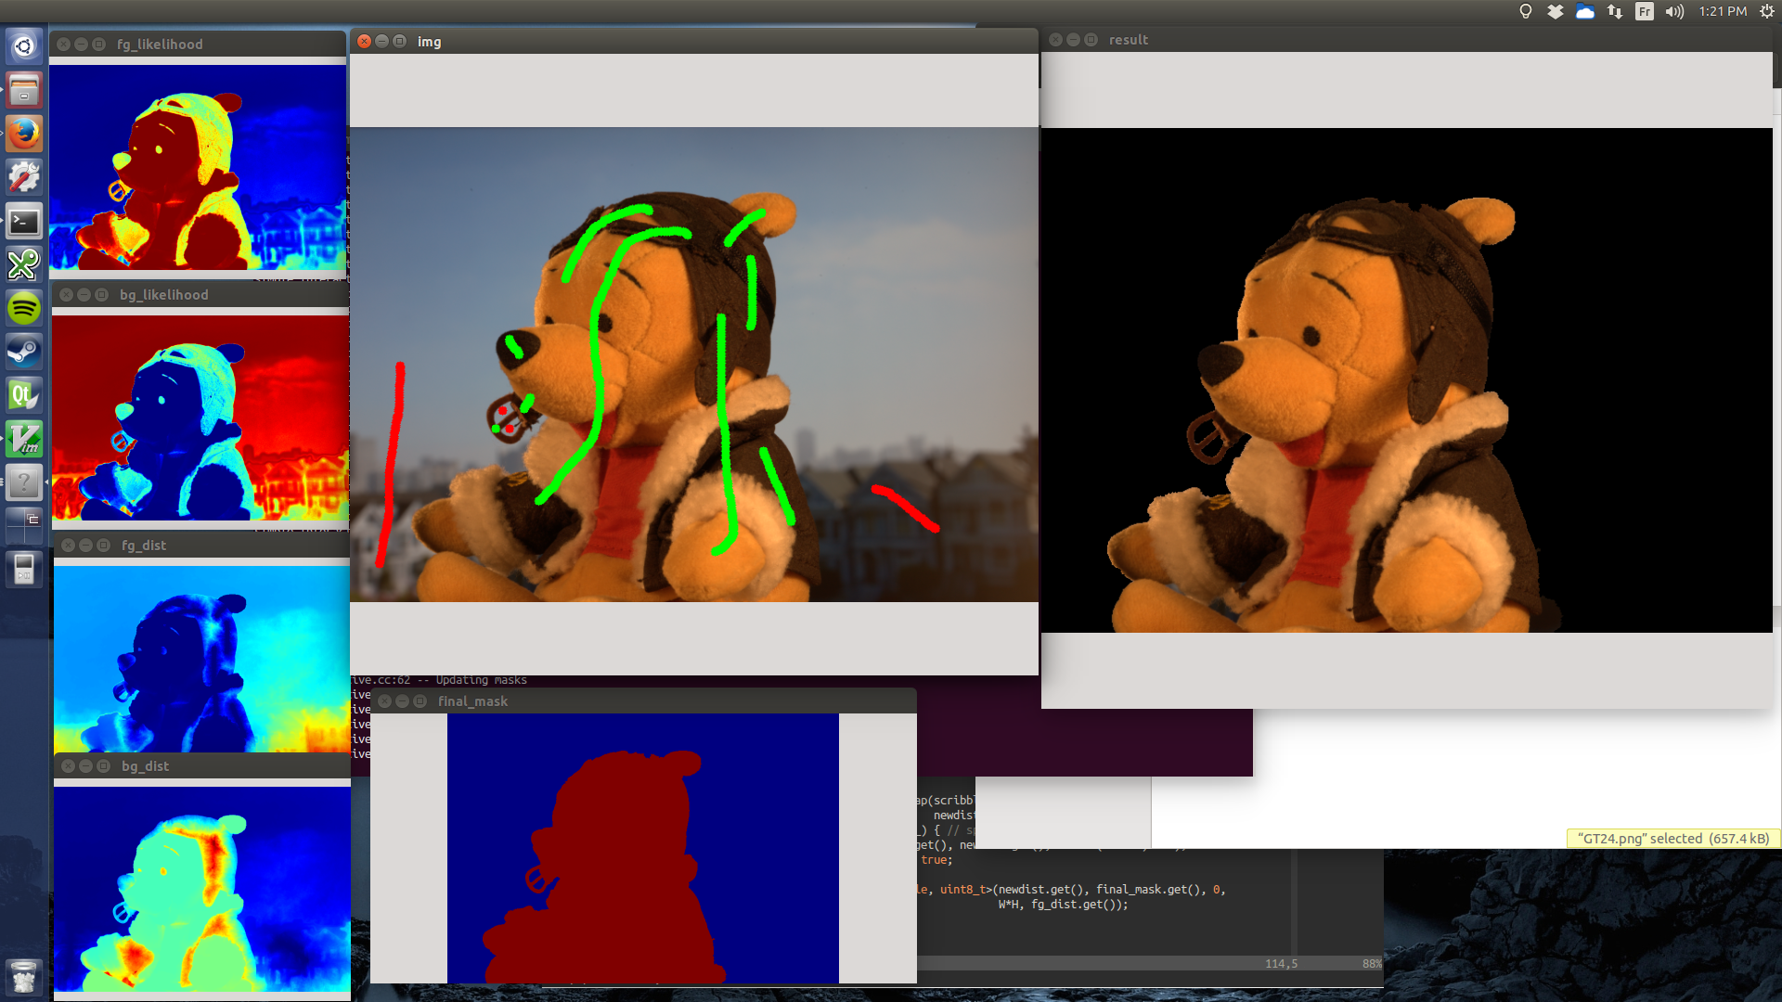Image resolution: width=1782 pixels, height=1002 pixels.
Task: Open Spotify in the dock
Action: coord(24,308)
